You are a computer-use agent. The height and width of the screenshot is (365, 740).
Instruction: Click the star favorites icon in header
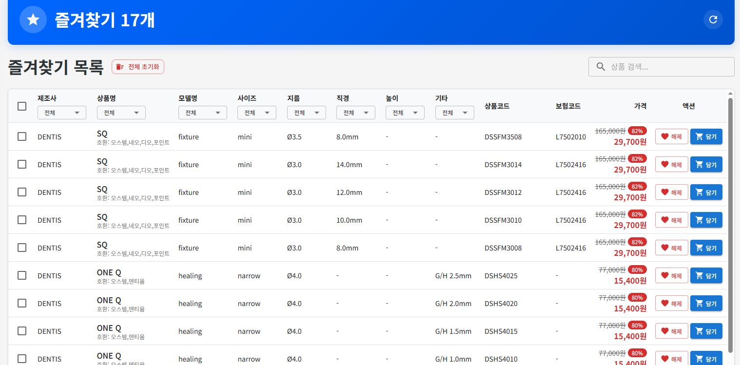click(33, 19)
